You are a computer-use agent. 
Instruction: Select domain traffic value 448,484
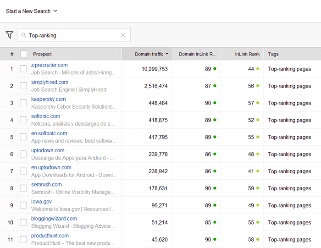click(x=158, y=103)
